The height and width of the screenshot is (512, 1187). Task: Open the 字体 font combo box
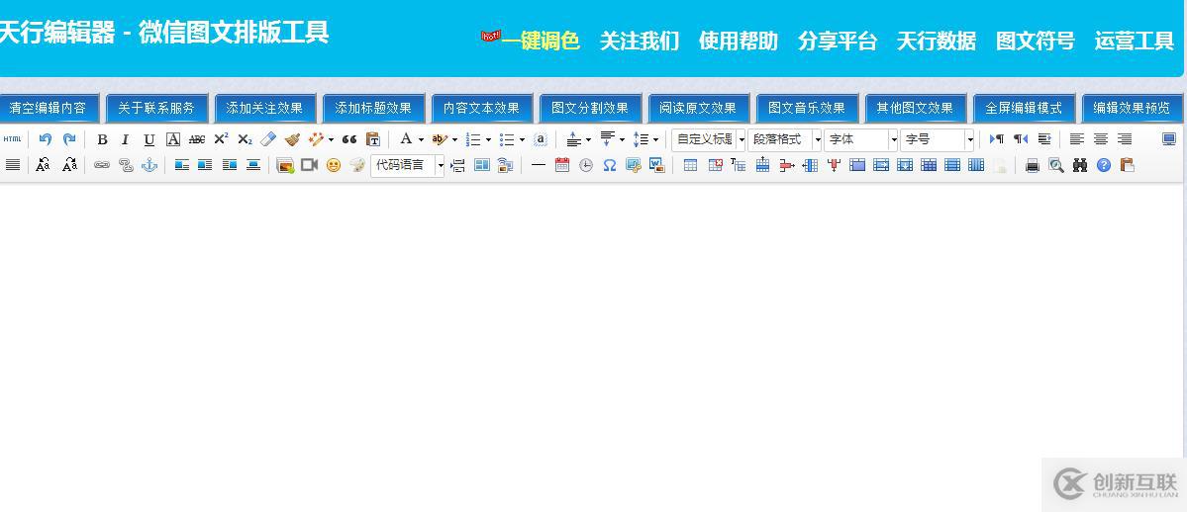pos(861,140)
